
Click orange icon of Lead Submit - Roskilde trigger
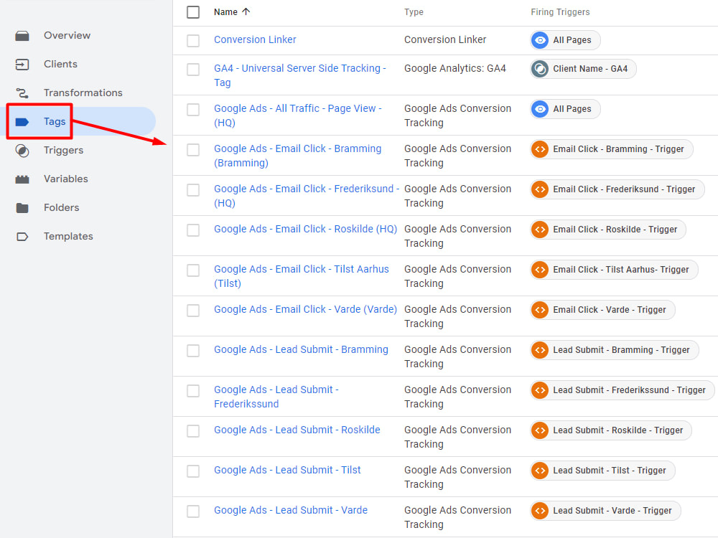point(541,430)
